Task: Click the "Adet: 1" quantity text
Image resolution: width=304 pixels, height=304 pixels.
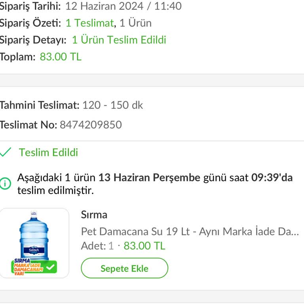Action: 97,246
